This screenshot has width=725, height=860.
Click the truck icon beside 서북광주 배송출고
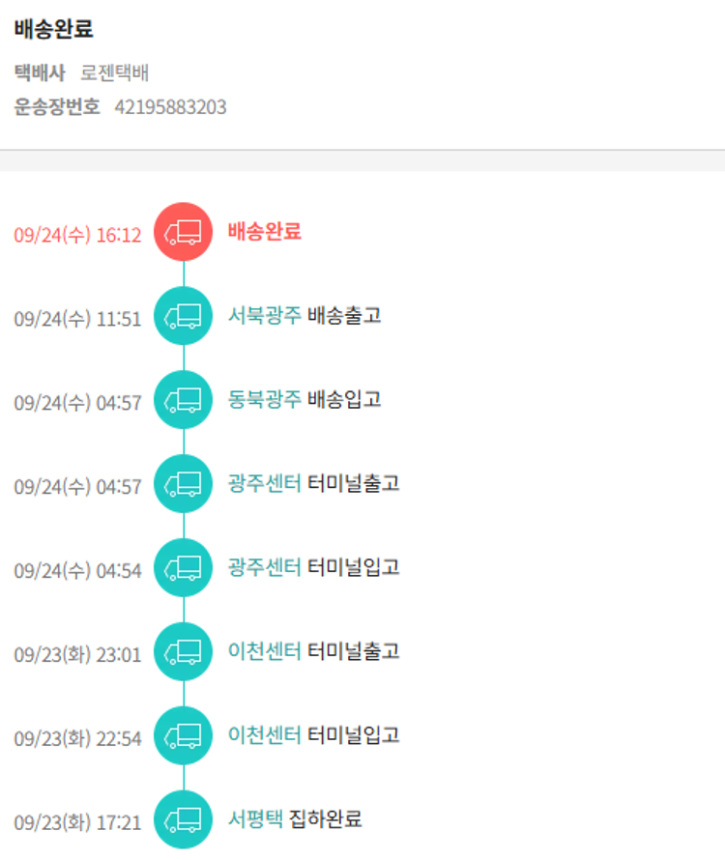(183, 316)
